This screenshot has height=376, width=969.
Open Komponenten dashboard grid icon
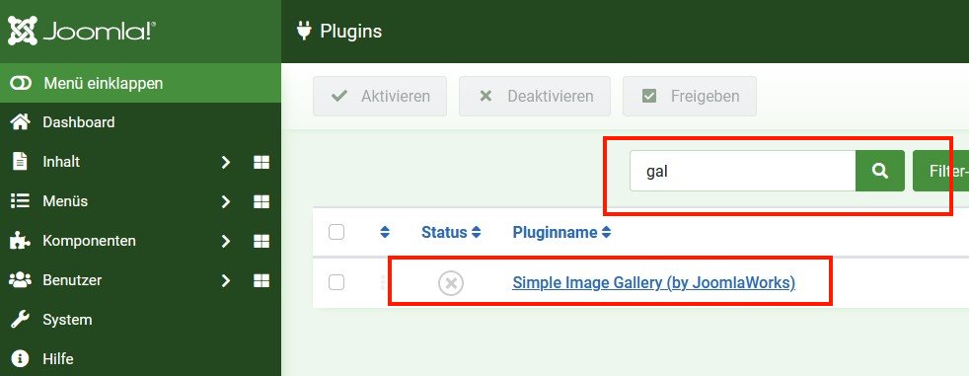(261, 241)
